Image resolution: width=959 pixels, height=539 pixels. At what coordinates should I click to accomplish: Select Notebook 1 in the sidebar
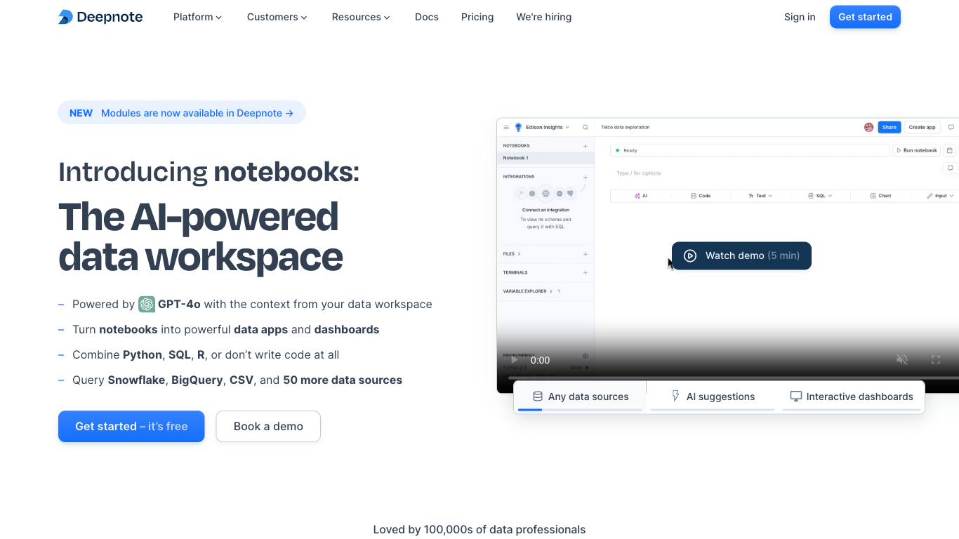(x=545, y=158)
